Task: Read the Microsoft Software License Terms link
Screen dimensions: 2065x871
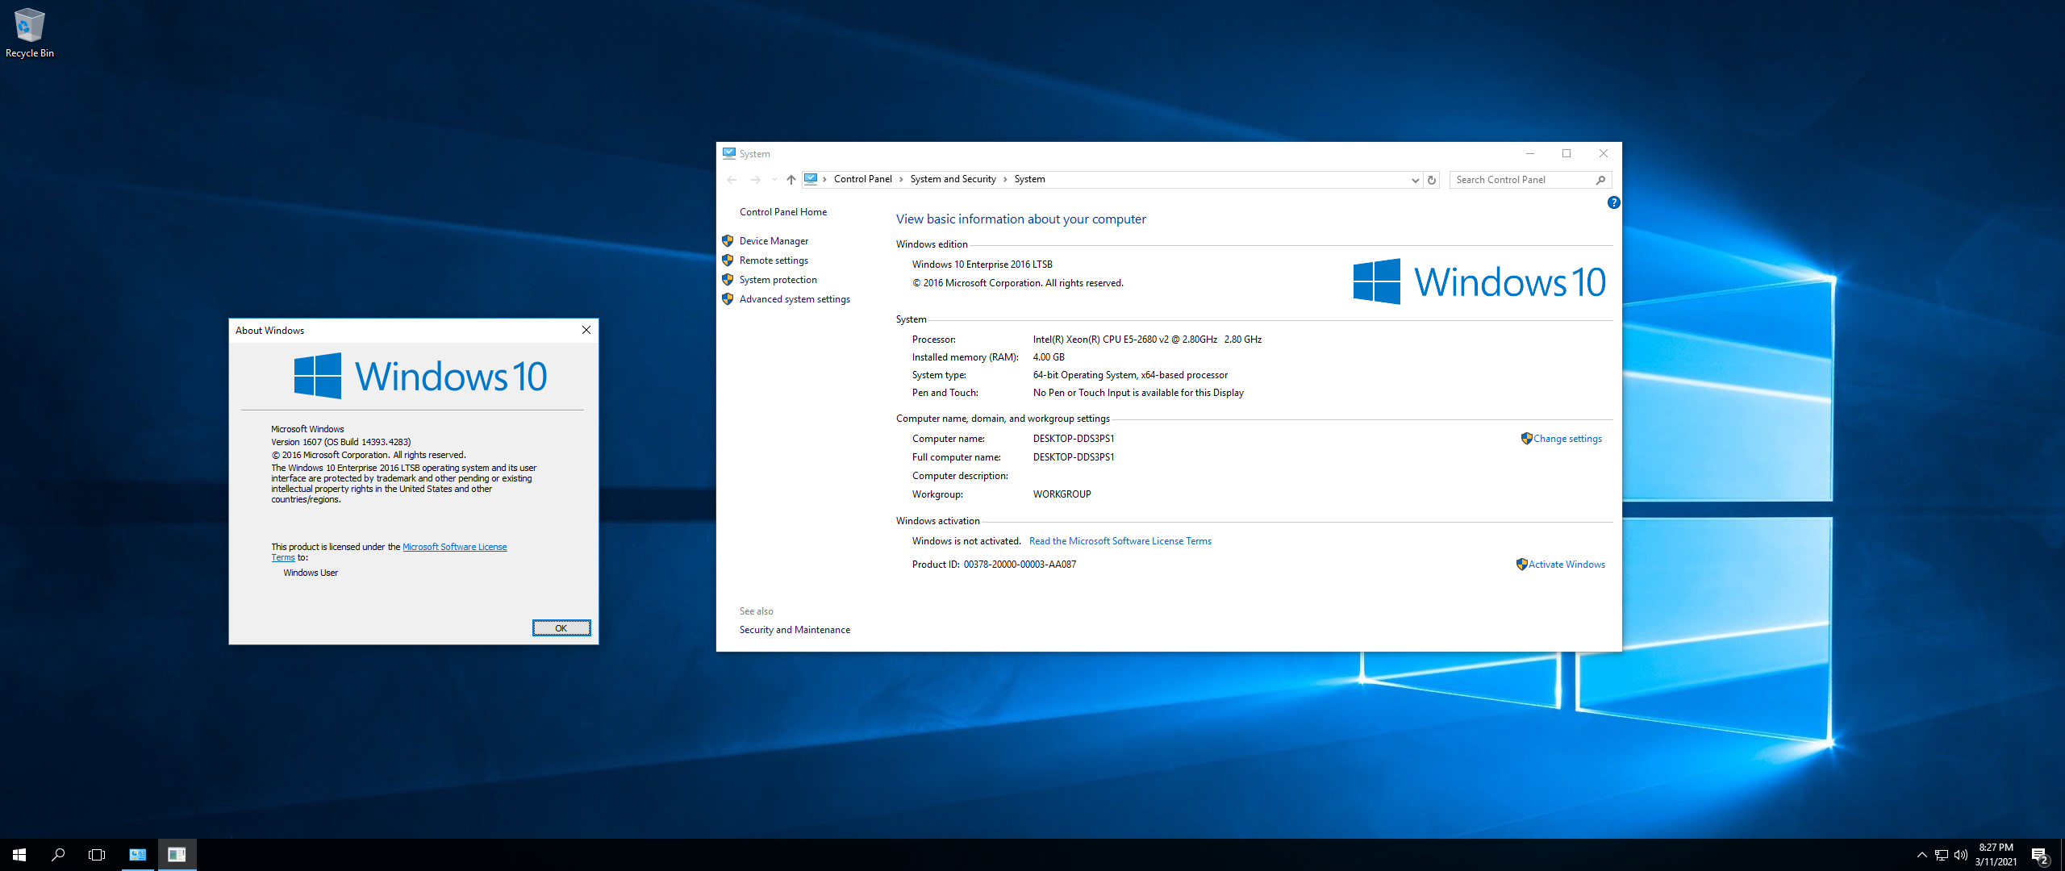Action: coord(1120,541)
